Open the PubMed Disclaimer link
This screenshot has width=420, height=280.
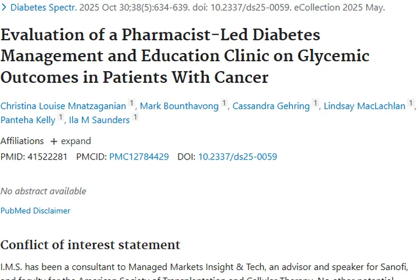point(35,211)
